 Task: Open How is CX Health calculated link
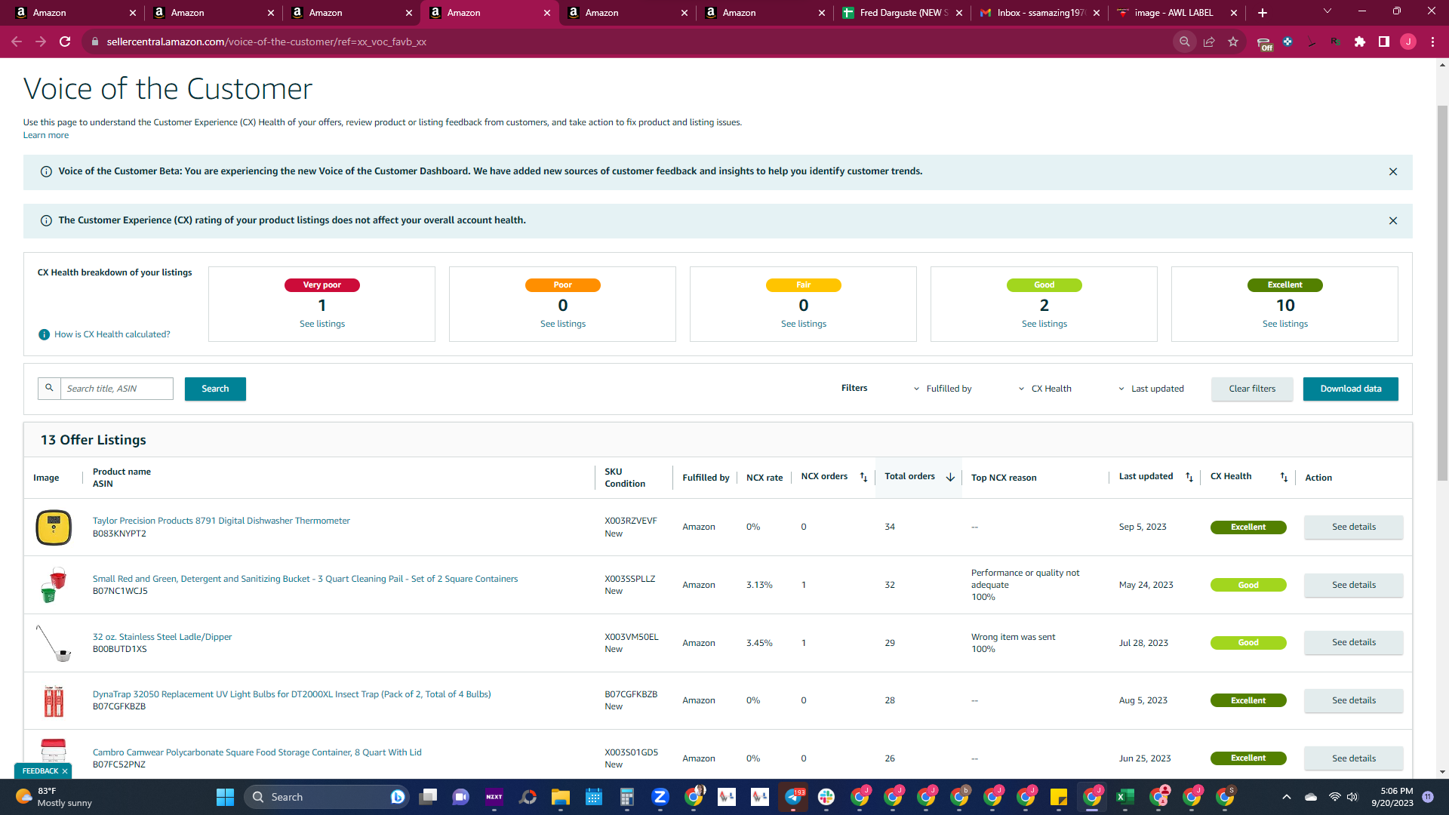tap(112, 334)
